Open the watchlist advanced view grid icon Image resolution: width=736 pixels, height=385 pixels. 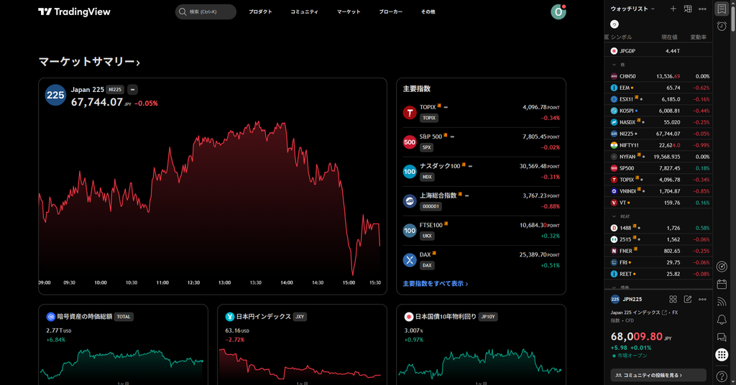[688, 9]
